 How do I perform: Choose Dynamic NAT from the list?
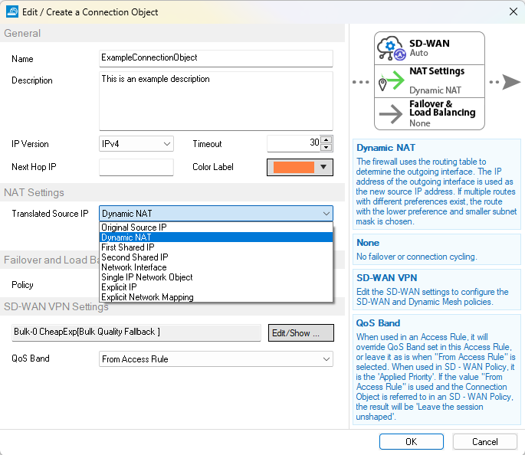[x=216, y=237]
